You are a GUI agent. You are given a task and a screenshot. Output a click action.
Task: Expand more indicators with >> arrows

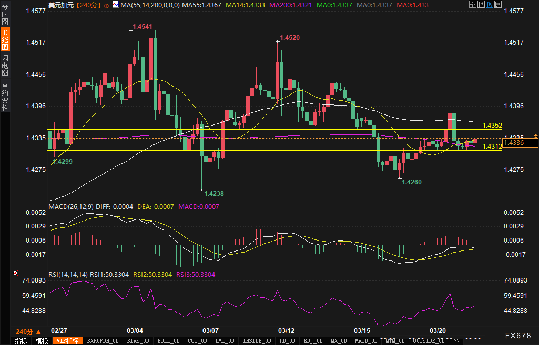pyautogui.click(x=456, y=341)
